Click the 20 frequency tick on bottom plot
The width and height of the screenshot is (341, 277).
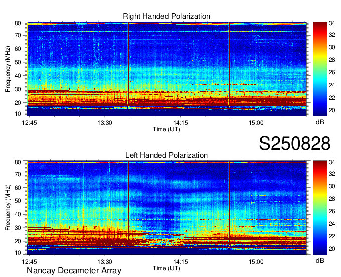pyautogui.click(x=18, y=241)
